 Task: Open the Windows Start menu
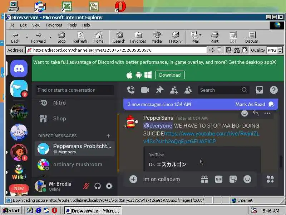(11, 211)
